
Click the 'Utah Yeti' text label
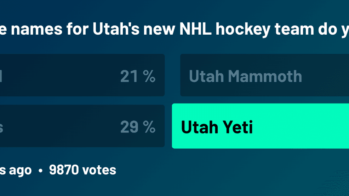pos(217,127)
